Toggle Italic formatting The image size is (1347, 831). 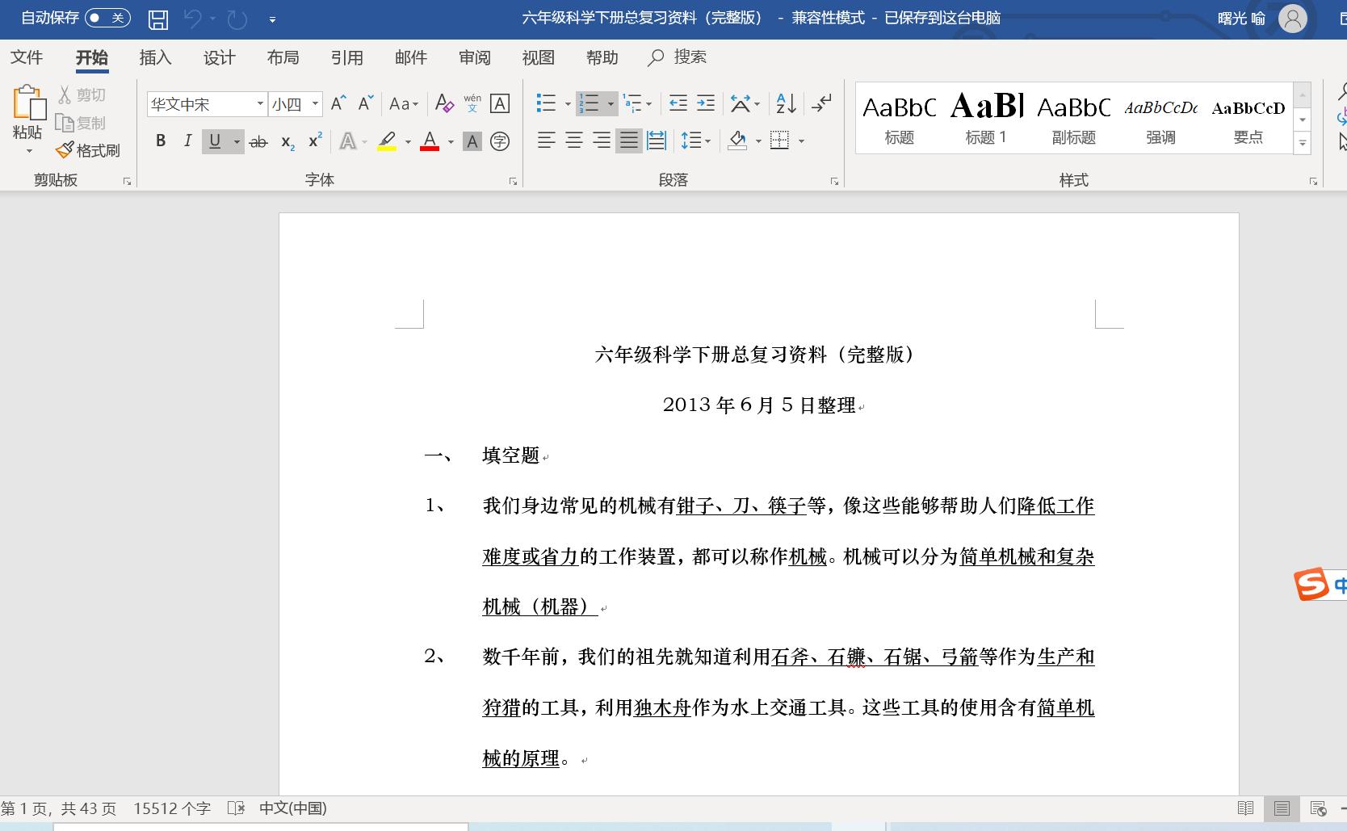(x=187, y=141)
